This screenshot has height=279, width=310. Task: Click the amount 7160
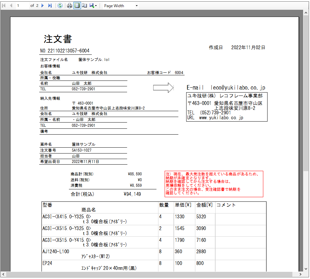click(x=201, y=240)
